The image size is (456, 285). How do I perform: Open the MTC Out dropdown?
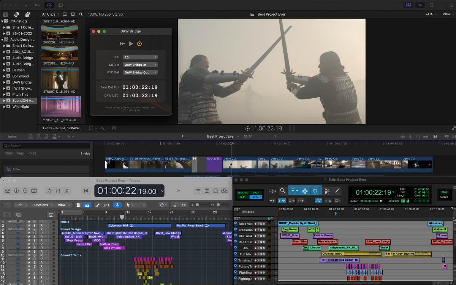(x=140, y=72)
